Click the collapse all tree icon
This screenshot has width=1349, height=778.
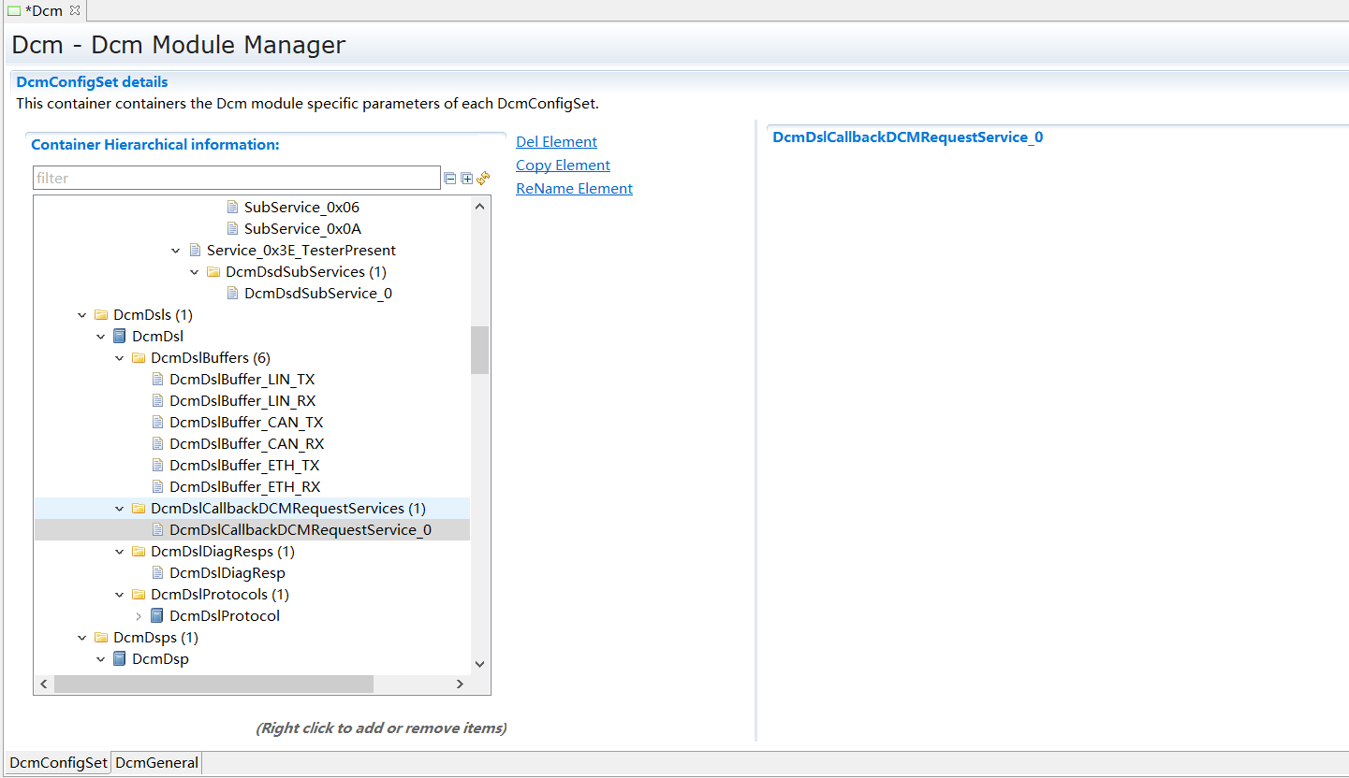pos(450,178)
